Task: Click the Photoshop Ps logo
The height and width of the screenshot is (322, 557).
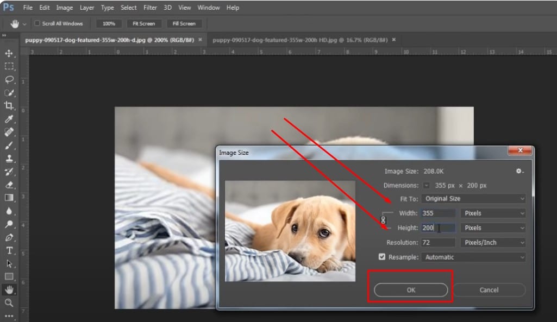Action: tap(8, 8)
